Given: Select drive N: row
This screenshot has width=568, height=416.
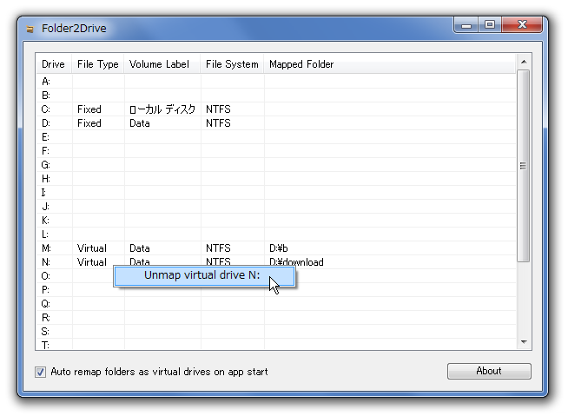Looking at the screenshot, I should tap(276, 262).
